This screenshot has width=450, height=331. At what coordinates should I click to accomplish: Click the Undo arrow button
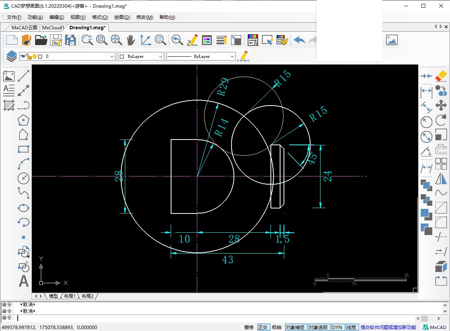click(x=299, y=40)
